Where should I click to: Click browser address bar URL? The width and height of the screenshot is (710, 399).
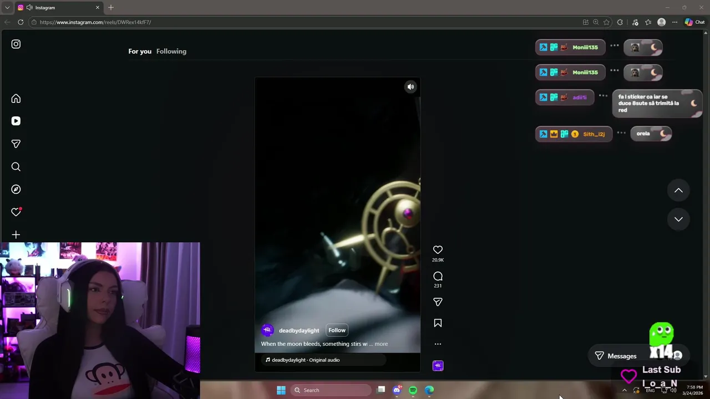(95, 22)
